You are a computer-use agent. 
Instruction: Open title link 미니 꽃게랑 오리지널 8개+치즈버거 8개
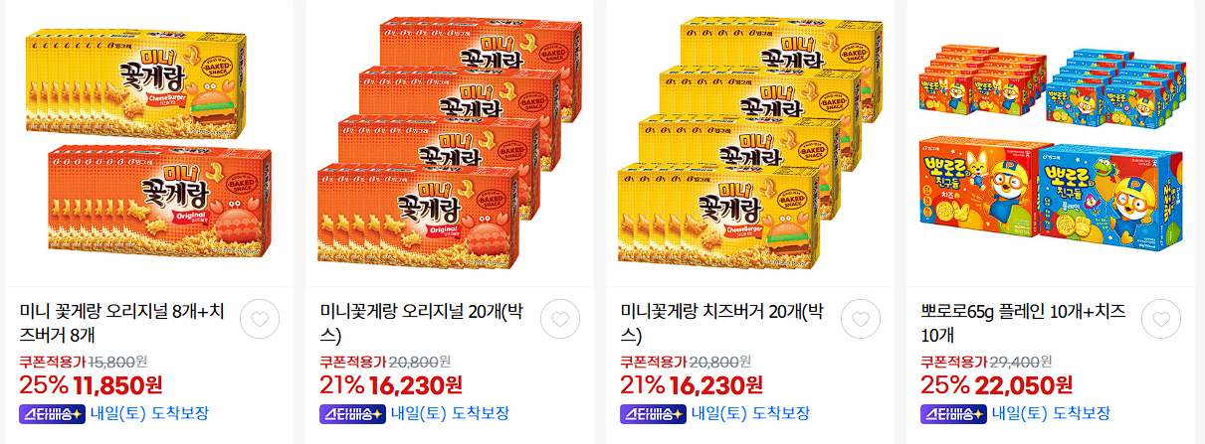point(122,323)
